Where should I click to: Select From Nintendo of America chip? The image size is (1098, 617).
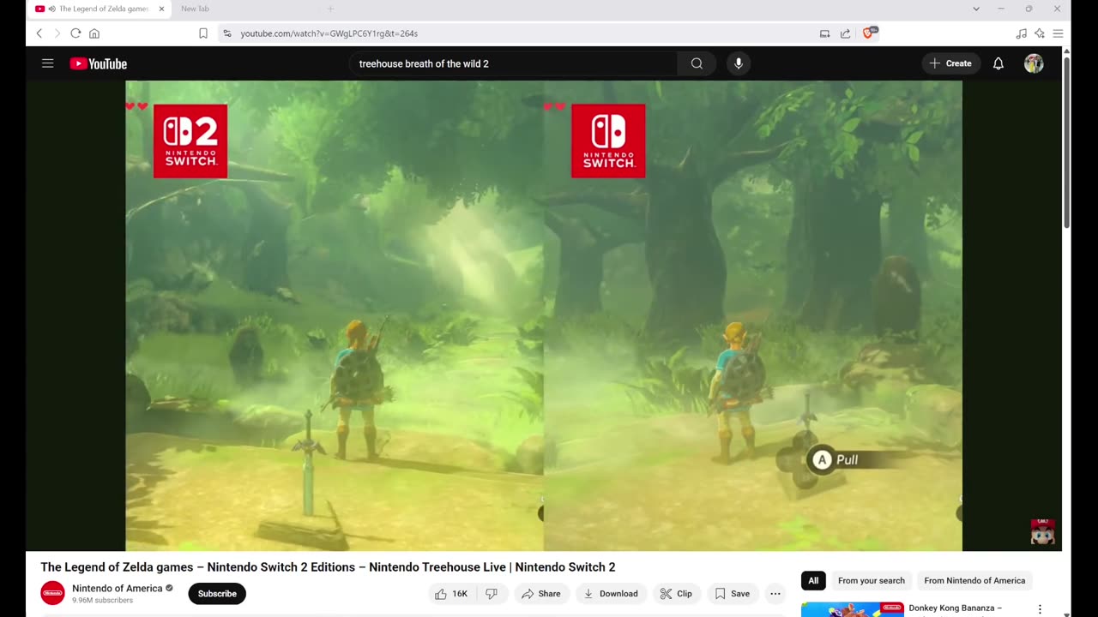pyautogui.click(x=974, y=581)
